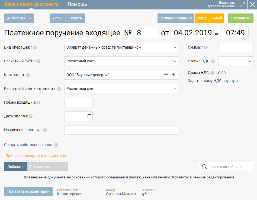Viewport: 257px width, 200px height.
Task: Select the Привязка возврата к документам tab
Action: pos(36,156)
